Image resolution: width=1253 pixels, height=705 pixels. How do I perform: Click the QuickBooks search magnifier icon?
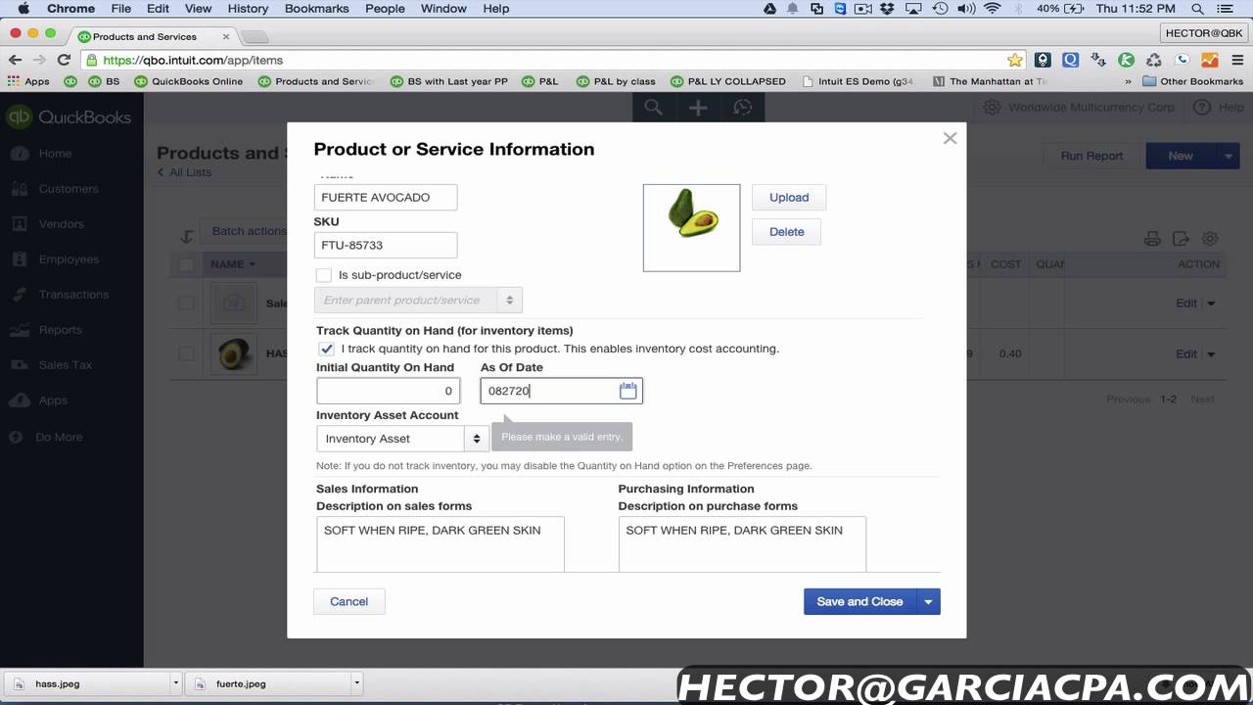(653, 108)
